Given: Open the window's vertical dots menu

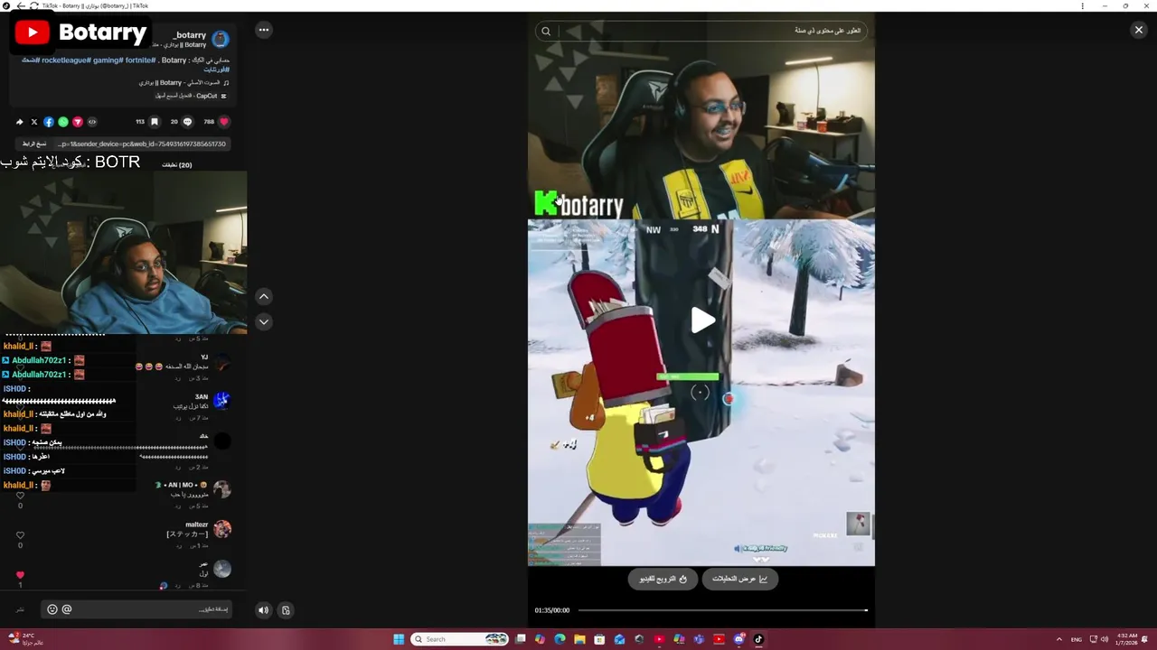Looking at the screenshot, I should click(1082, 5).
